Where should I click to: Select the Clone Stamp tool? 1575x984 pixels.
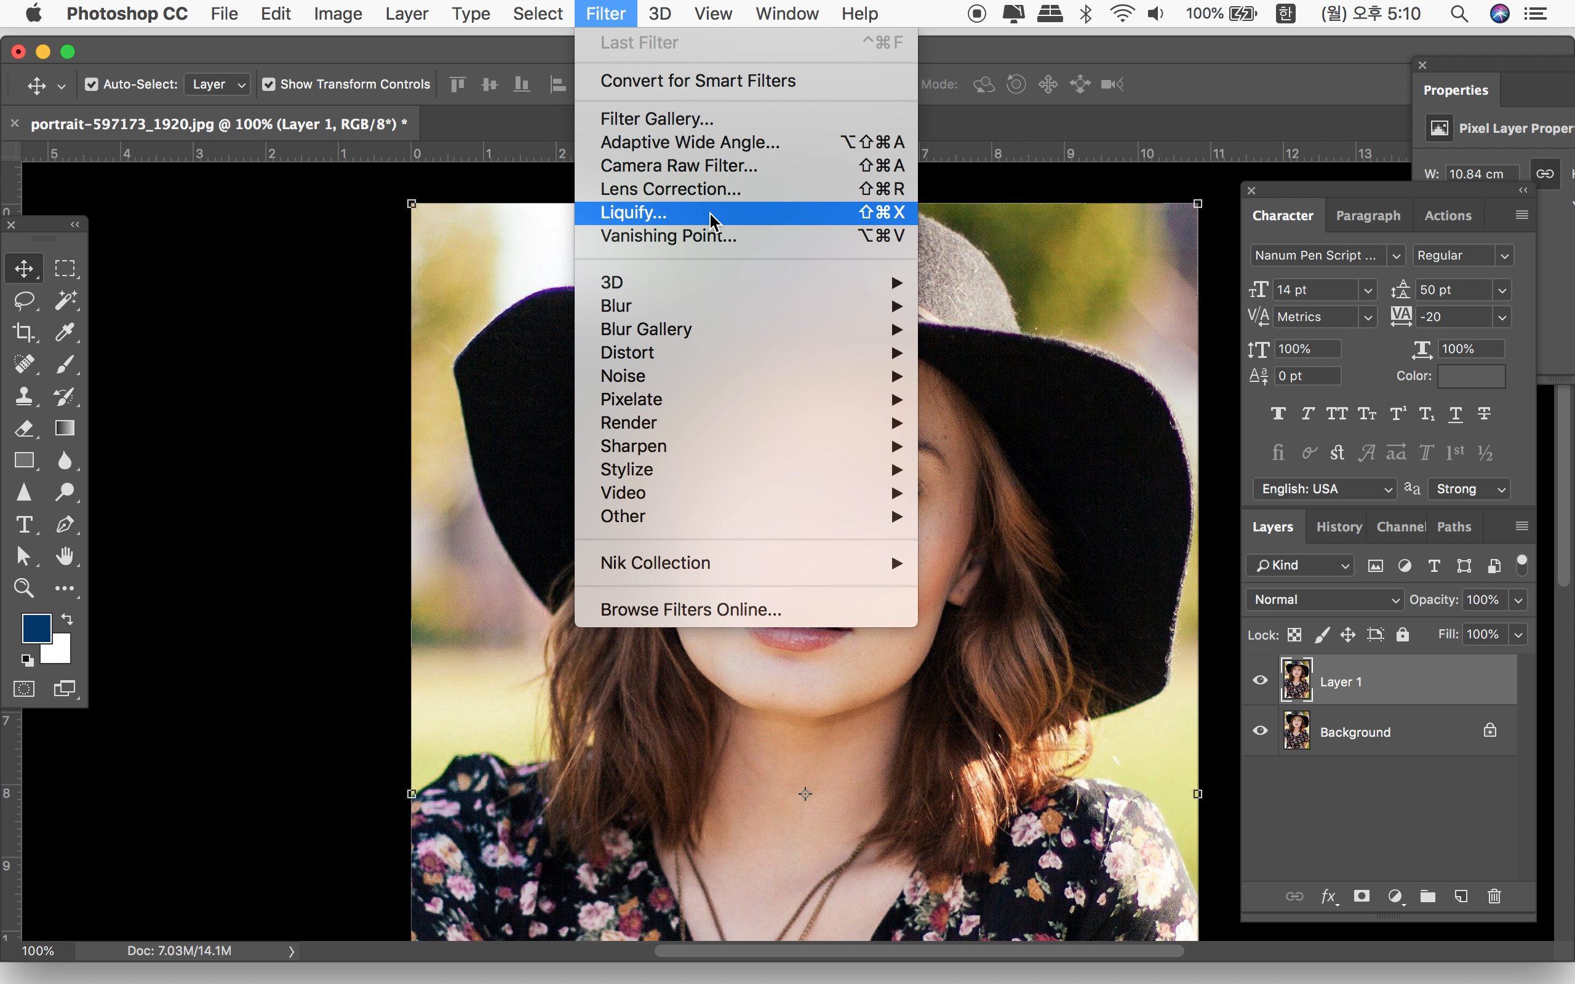pos(24,396)
